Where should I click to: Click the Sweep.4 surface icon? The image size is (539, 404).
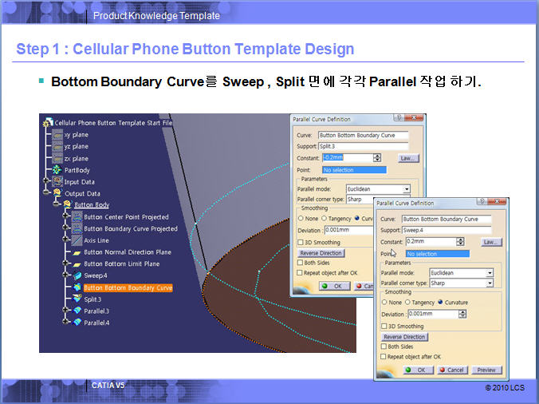point(77,275)
